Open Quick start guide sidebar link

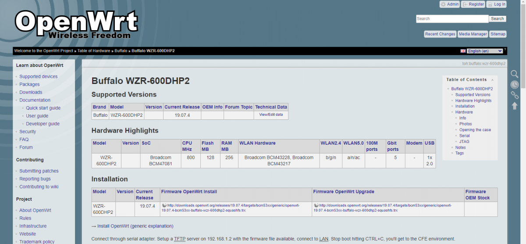43,108
